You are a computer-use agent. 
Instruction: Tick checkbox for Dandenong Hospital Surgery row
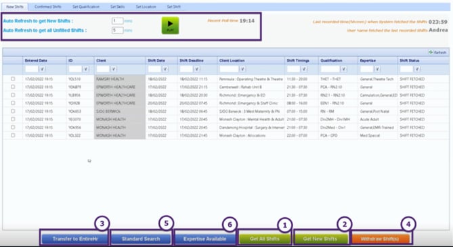coord(13,127)
